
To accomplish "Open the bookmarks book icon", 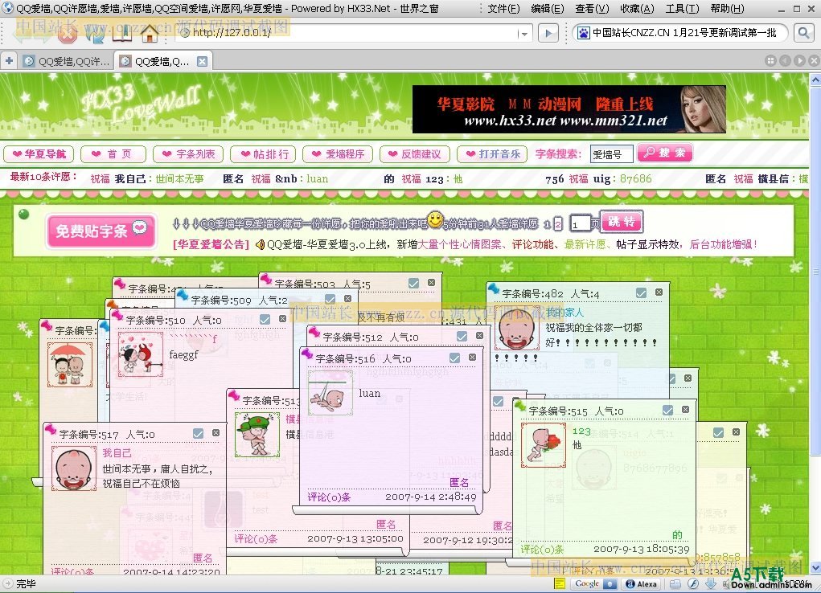I will 122,34.
